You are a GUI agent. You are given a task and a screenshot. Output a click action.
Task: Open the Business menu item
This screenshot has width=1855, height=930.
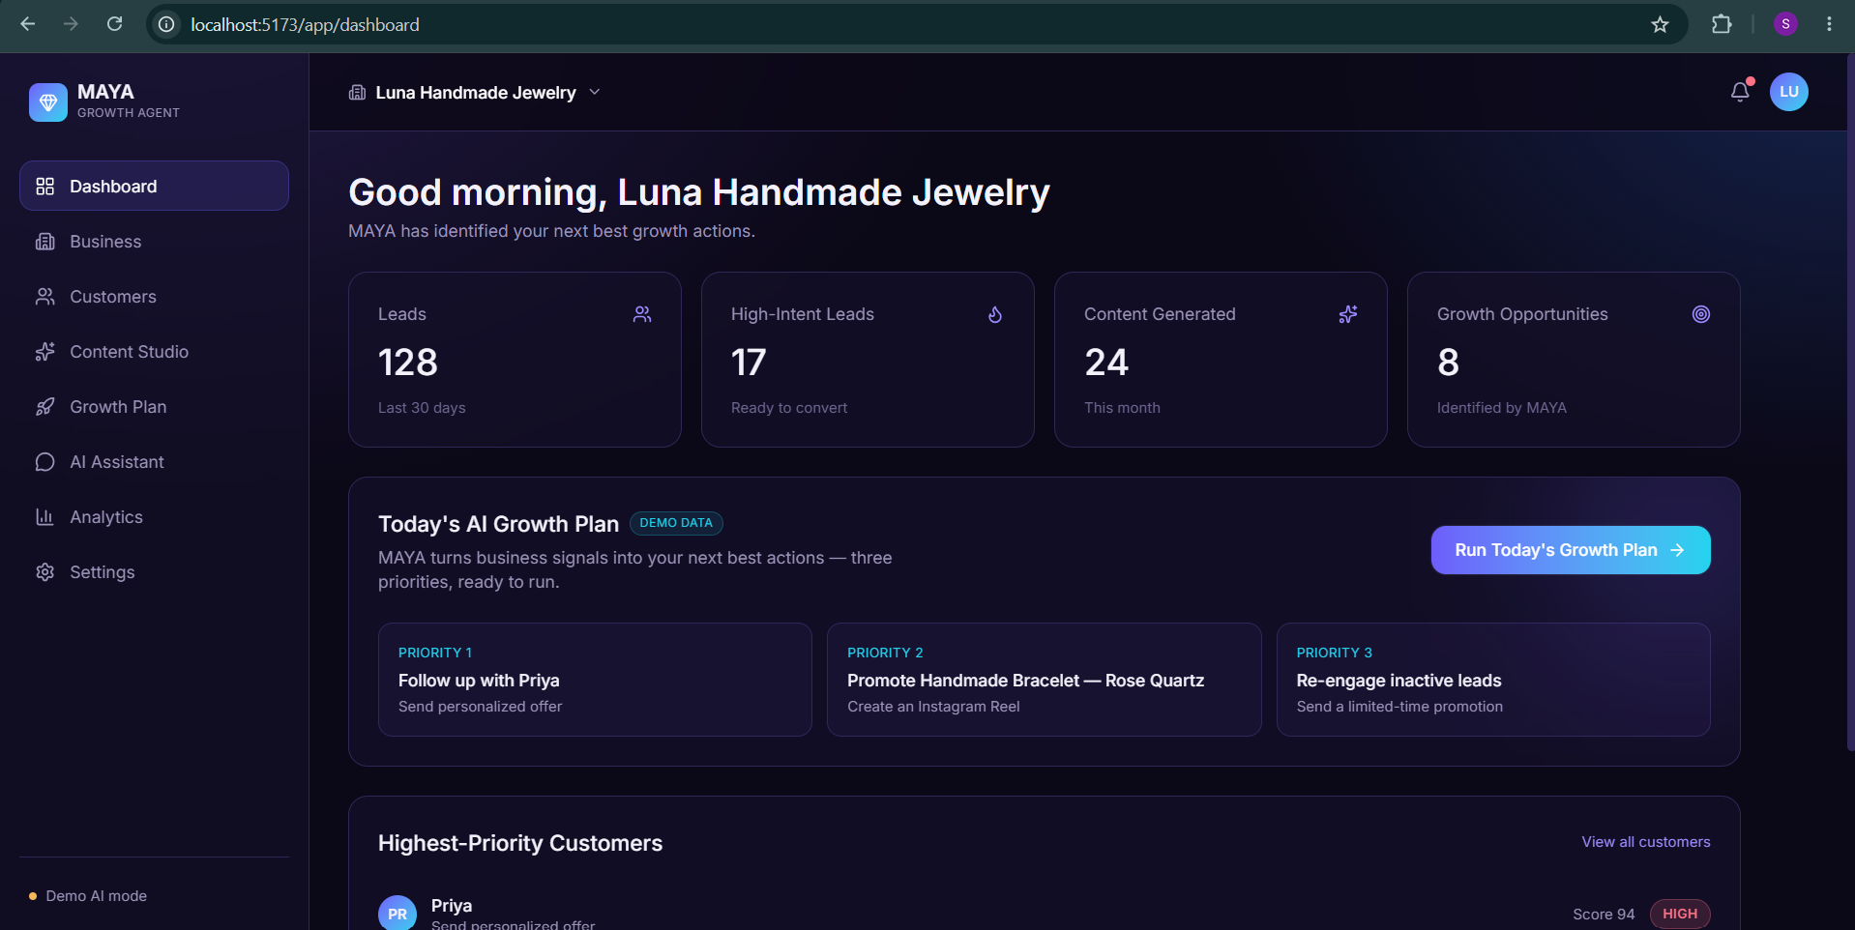coord(154,242)
